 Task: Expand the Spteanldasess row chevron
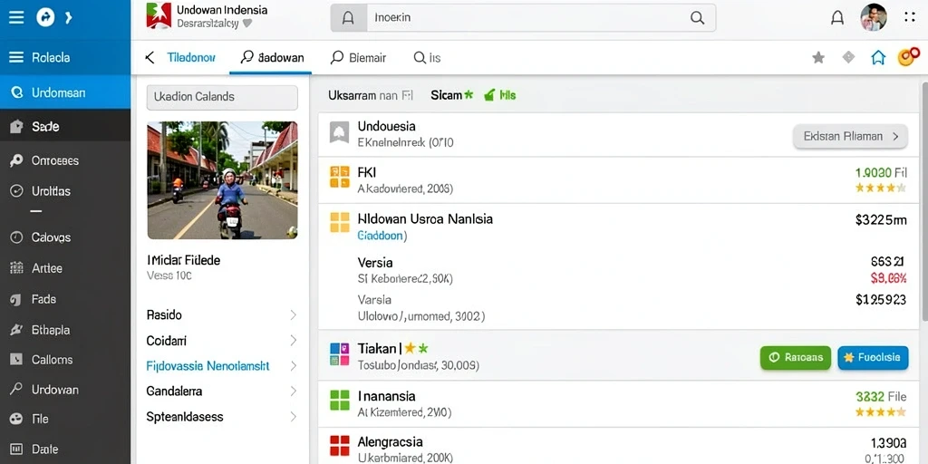point(293,417)
